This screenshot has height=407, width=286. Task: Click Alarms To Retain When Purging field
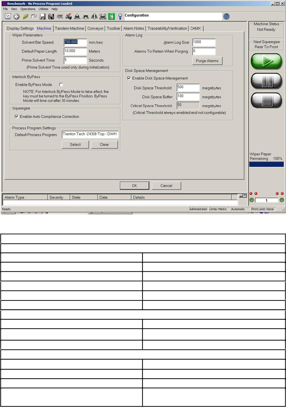click(204, 51)
